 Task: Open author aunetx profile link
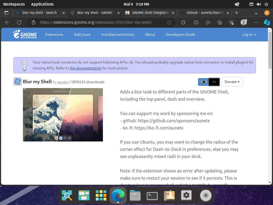63,82
